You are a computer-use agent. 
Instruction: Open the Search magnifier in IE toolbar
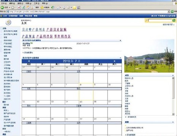pos(33,8)
